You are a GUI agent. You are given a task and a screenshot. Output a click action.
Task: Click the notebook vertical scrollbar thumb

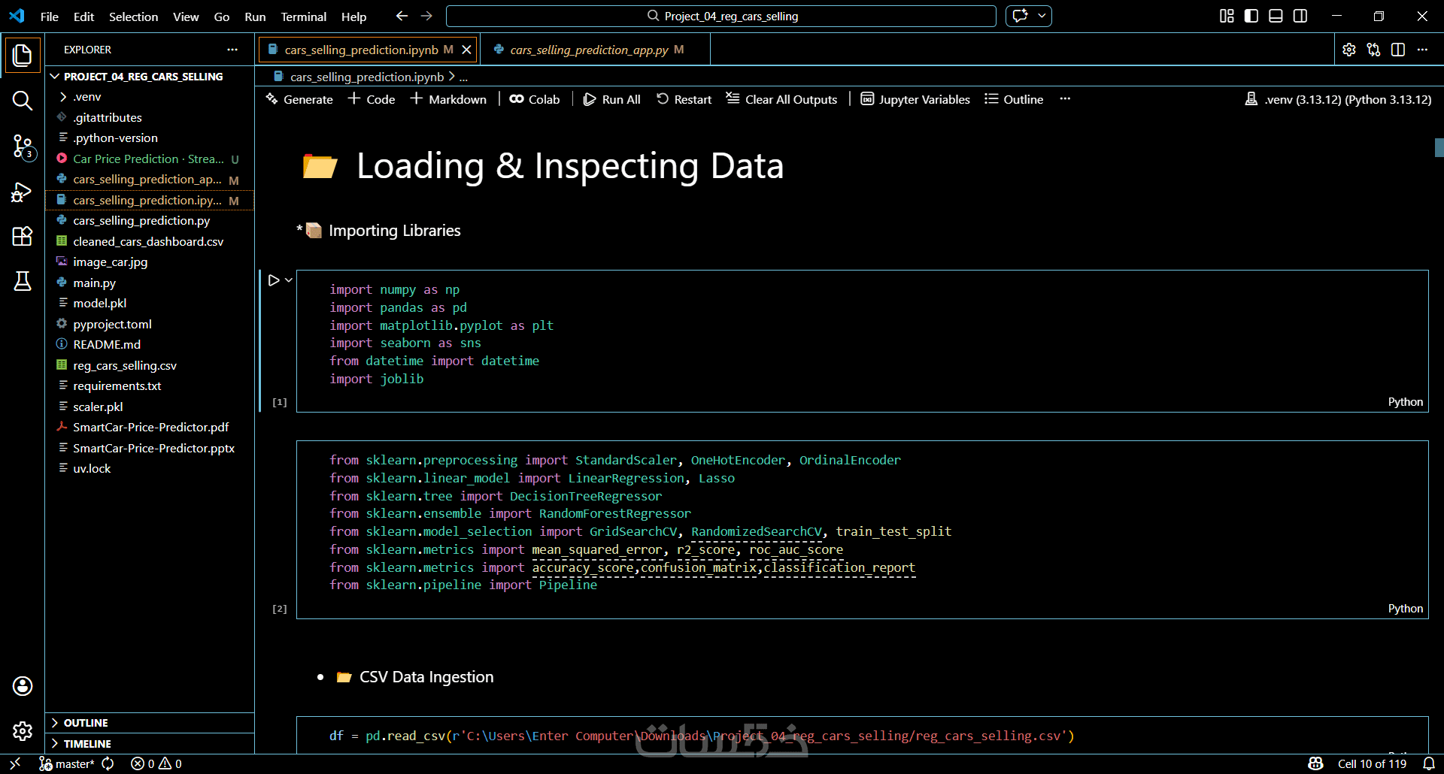[x=1439, y=147]
